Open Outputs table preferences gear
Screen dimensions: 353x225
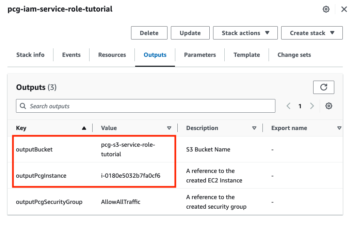pos(329,106)
